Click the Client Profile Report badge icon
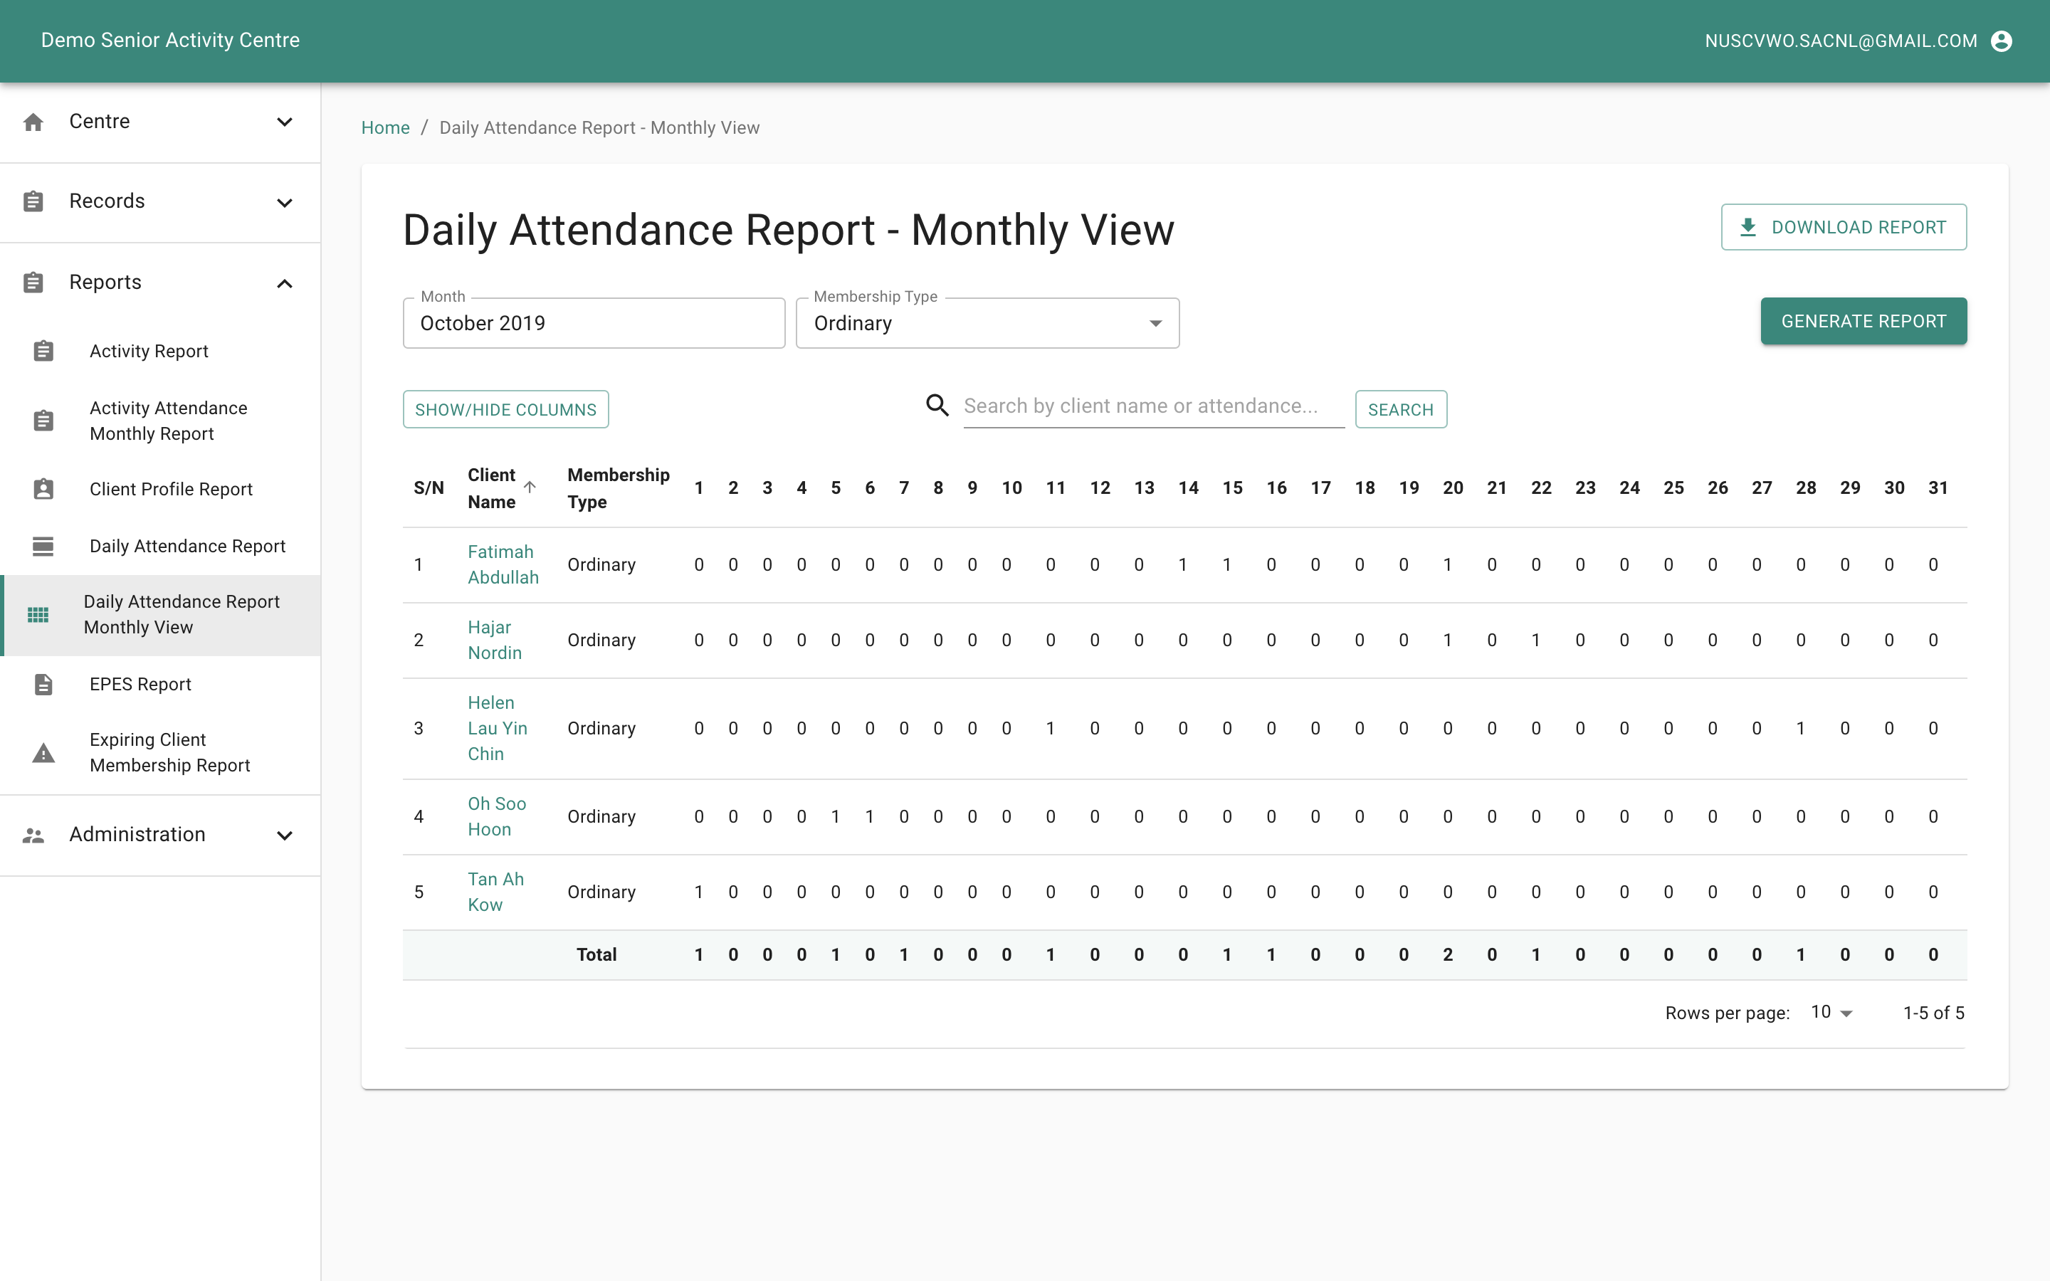 point(43,489)
